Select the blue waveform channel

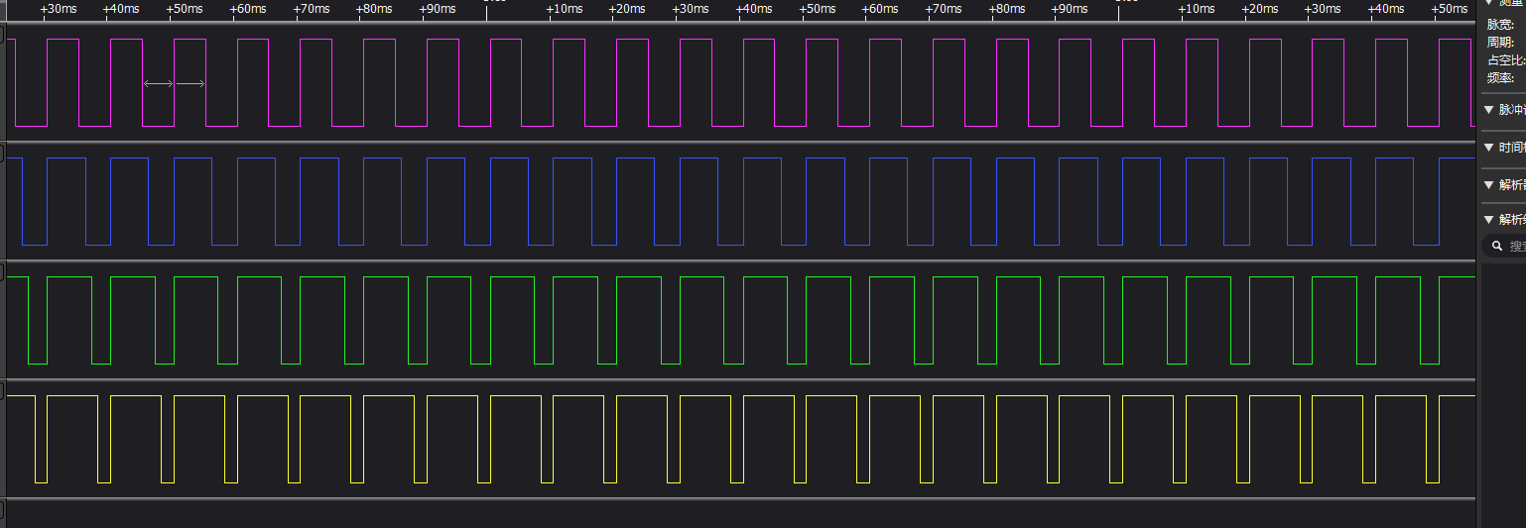[739, 201]
